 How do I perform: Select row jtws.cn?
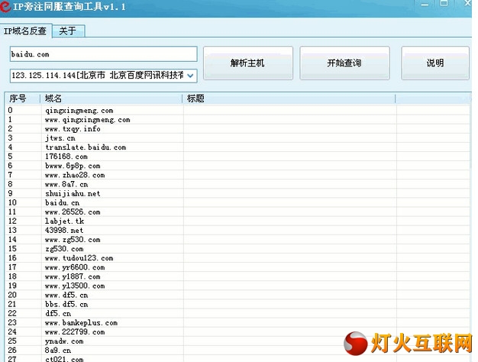pos(237,138)
